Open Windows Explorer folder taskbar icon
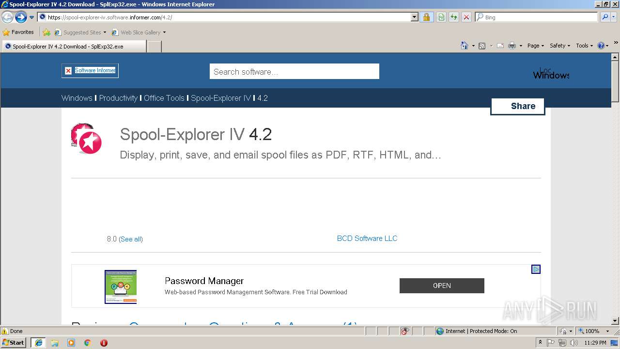The width and height of the screenshot is (620, 349). 55,343
